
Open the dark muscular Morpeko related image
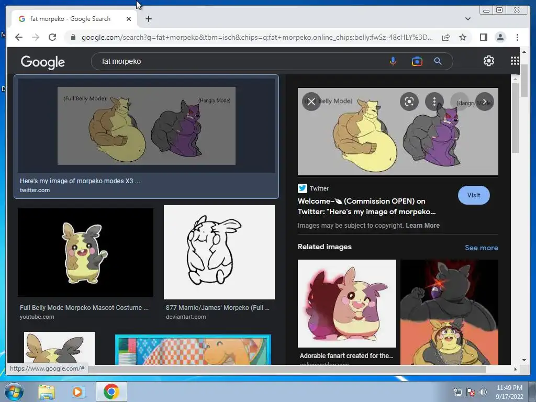[x=449, y=312]
